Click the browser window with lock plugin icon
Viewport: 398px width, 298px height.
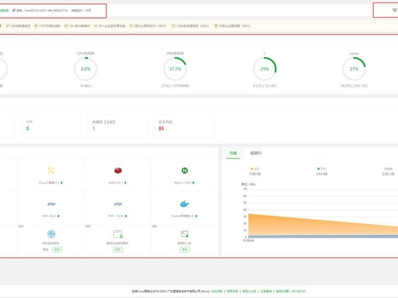click(x=118, y=234)
